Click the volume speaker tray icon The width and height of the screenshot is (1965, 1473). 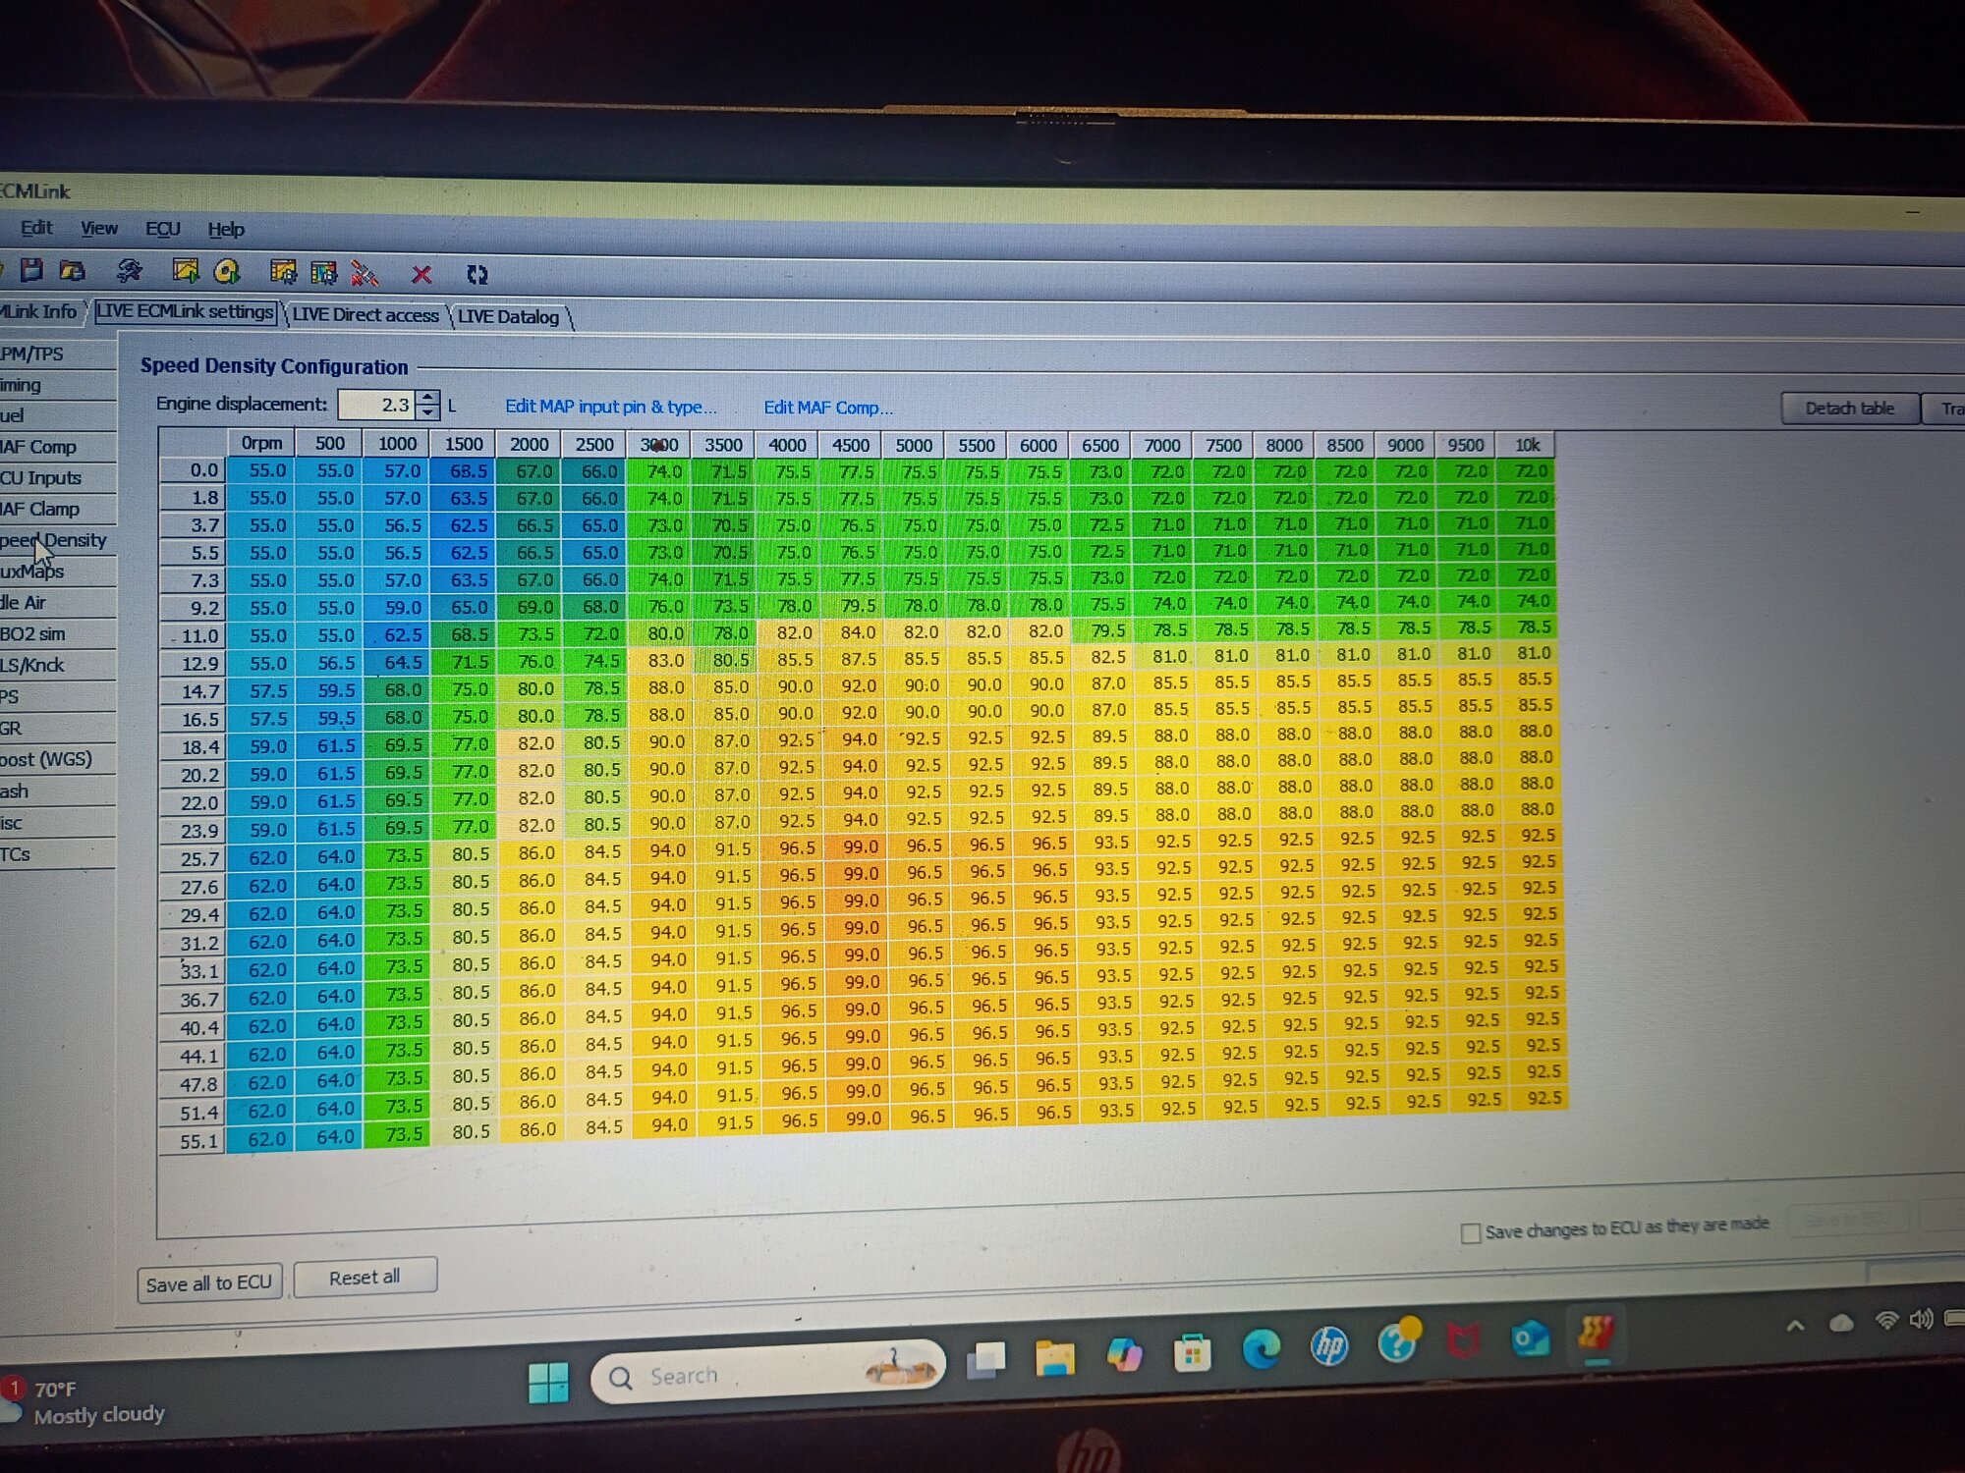(x=1921, y=1319)
